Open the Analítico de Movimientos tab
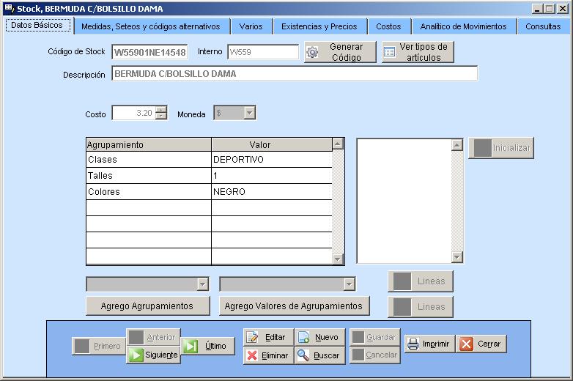573x381 pixels. pos(463,26)
